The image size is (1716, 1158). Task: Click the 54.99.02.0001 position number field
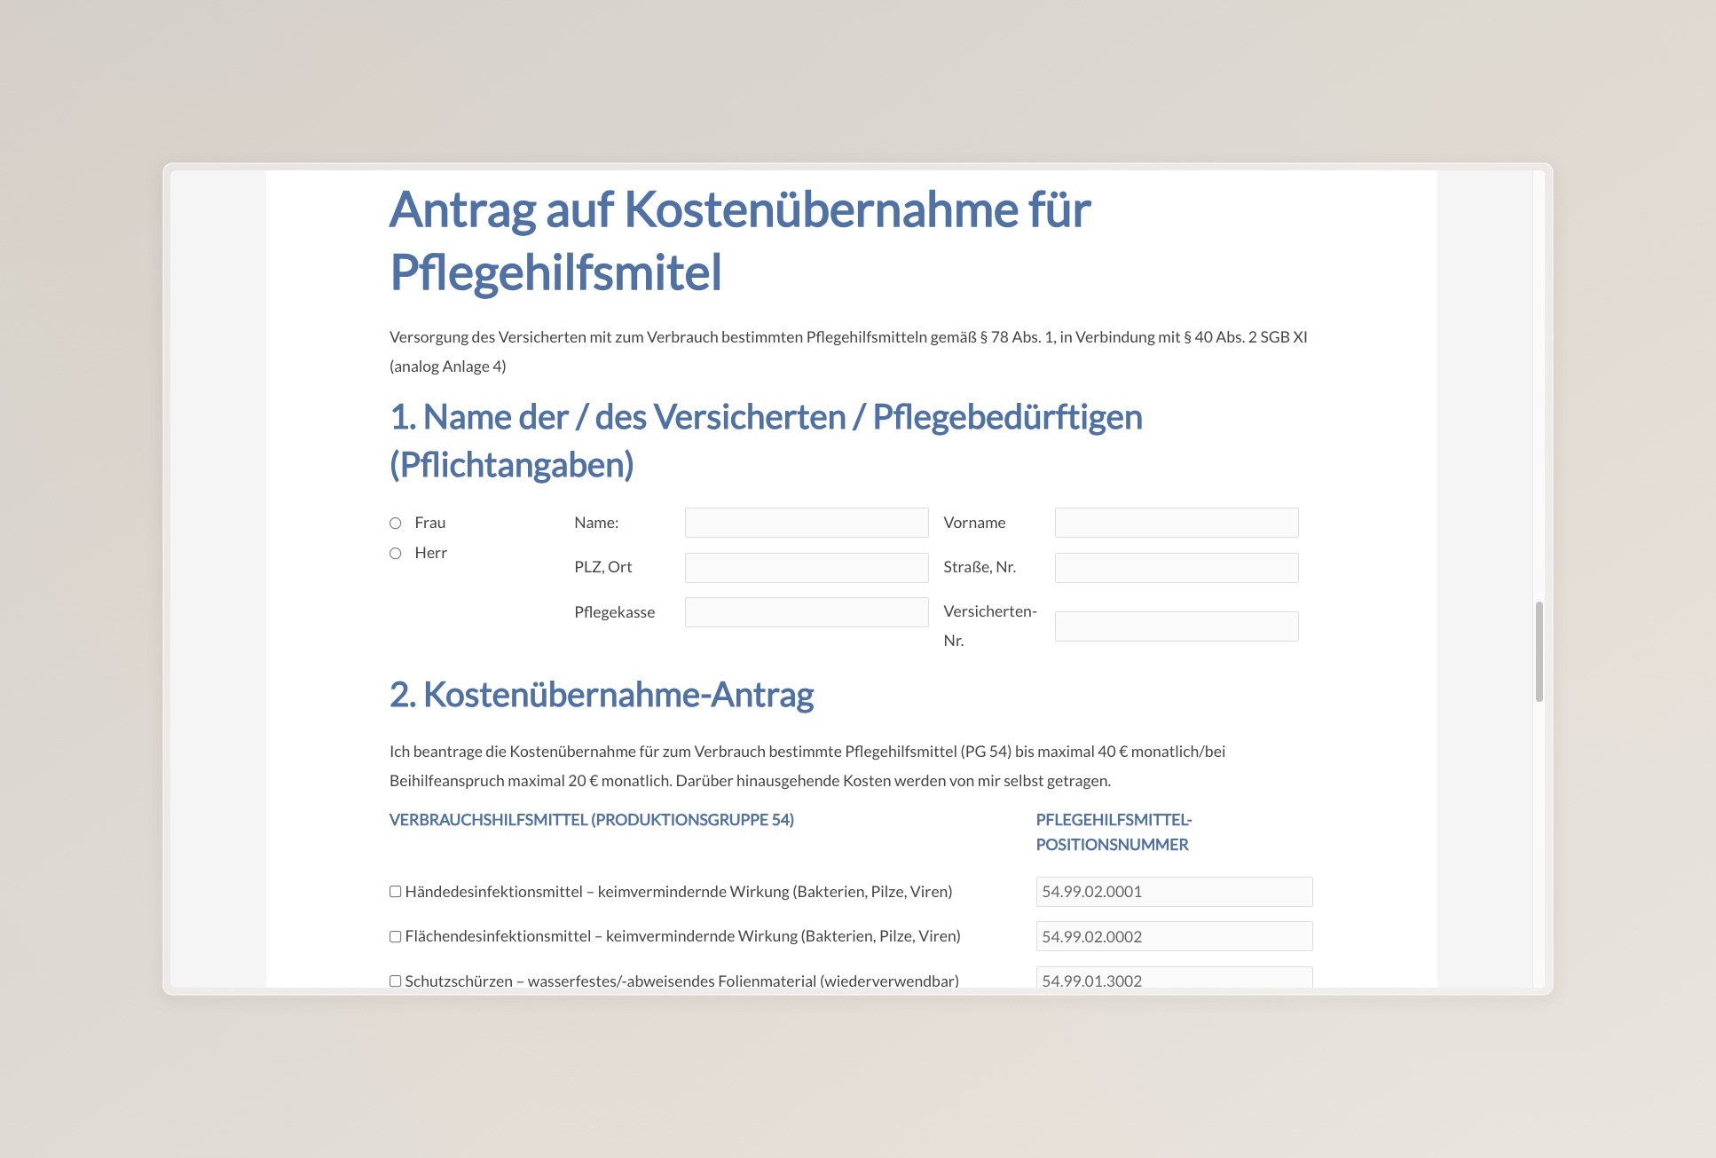click(1173, 892)
